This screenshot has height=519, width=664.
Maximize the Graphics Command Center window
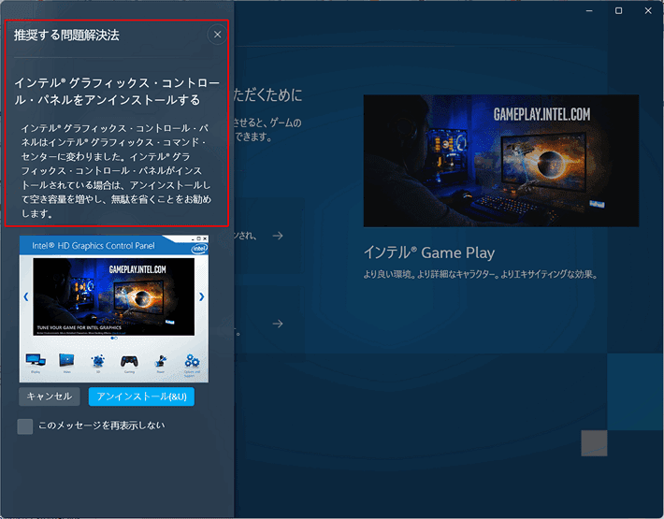tap(619, 10)
